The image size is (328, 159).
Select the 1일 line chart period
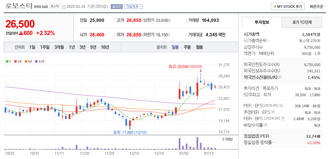pos(32,47)
